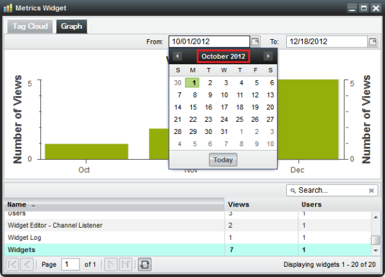Pick October 13 in the calendar
Screen dimensions: 385x277
point(270,95)
